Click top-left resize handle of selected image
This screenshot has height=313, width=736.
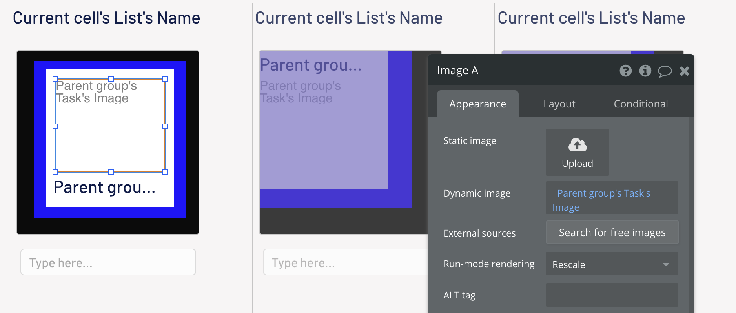55,79
